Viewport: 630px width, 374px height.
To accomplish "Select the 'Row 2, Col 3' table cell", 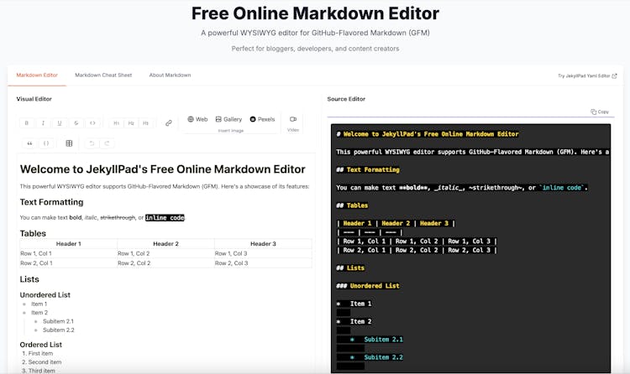I will click(x=263, y=262).
